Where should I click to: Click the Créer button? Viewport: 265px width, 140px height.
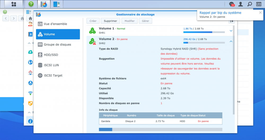(x=93, y=21)
